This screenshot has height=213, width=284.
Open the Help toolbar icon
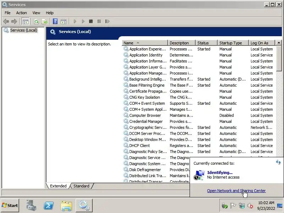tap(55, 21)
